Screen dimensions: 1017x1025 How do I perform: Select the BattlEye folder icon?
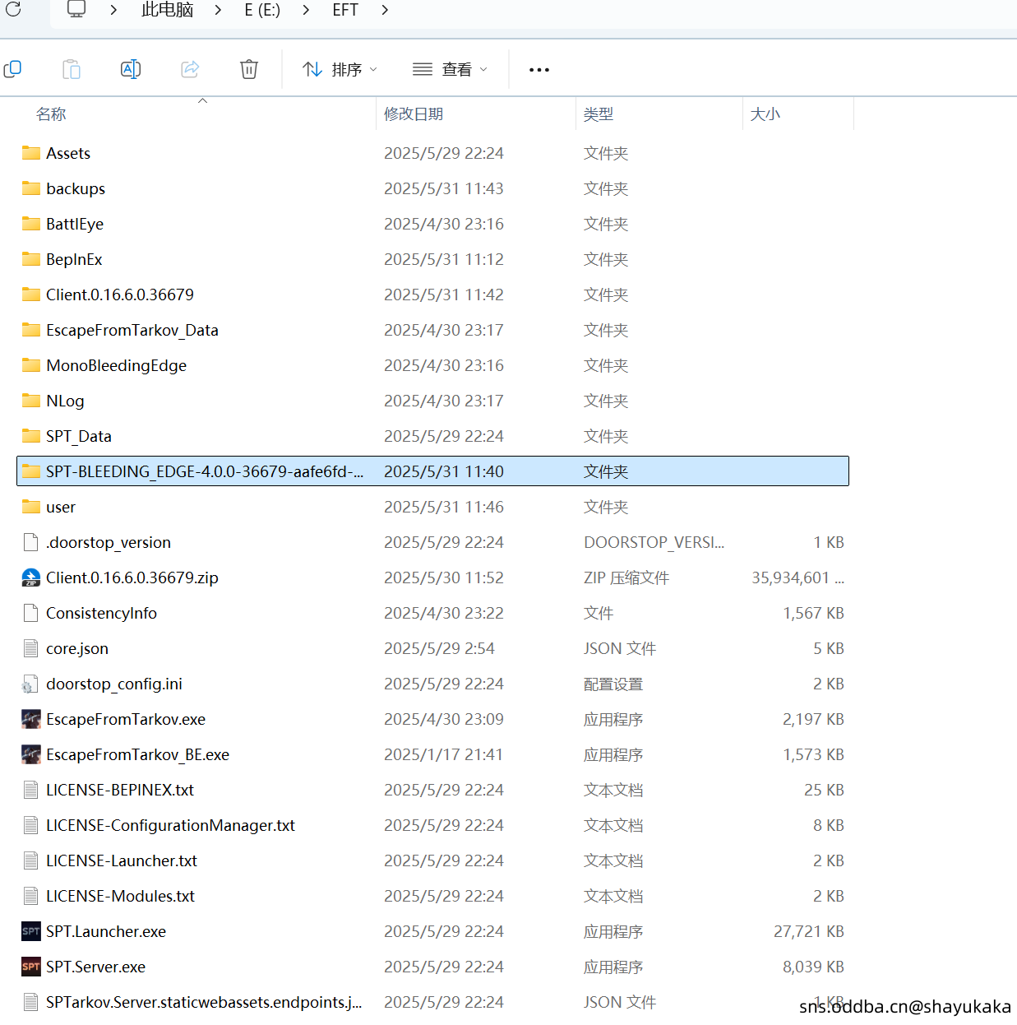point(31,224)
